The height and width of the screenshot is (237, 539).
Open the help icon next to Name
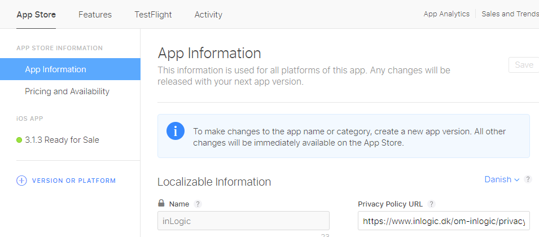[198, 204]
